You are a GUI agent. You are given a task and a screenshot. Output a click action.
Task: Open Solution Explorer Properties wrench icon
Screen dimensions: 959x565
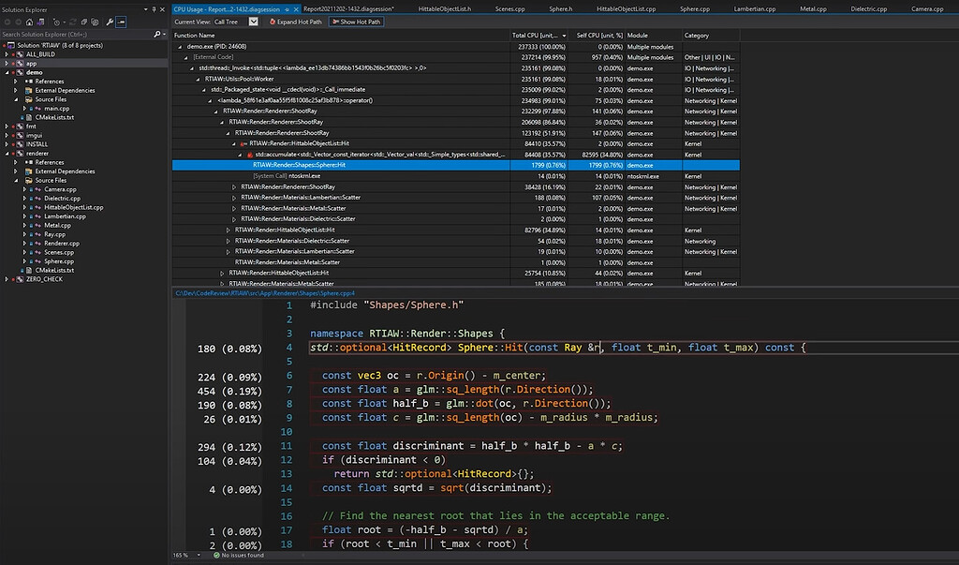coord(111,22)
